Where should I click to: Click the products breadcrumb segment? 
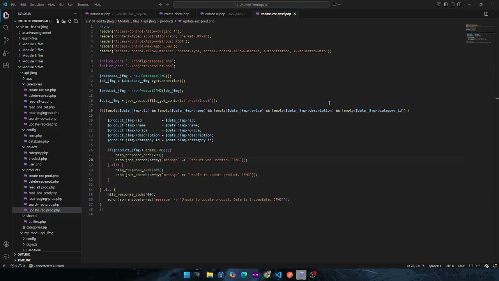(x=166, y=21)
